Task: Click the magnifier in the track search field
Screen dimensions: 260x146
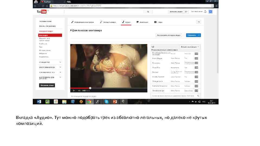Action: coord(198,96)
